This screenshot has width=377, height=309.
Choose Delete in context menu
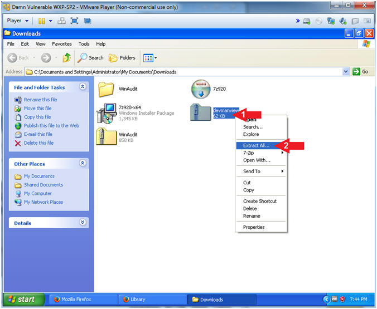[x=261, y=209]
